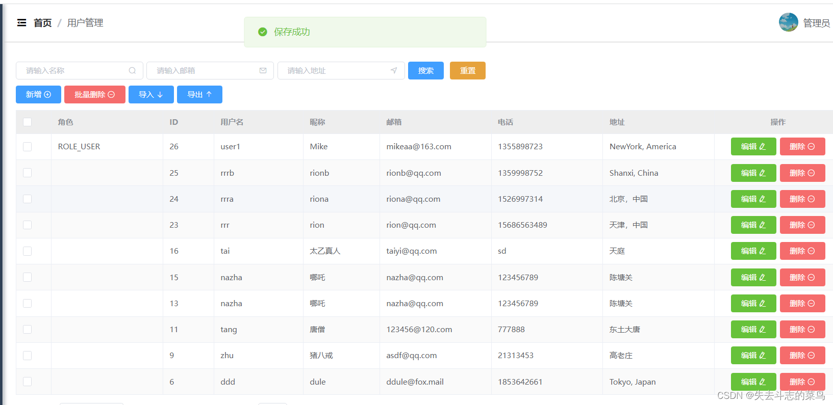
Task: Click 编辑 for user1 row
Action: pyautogui.click(x=753, y=147)
